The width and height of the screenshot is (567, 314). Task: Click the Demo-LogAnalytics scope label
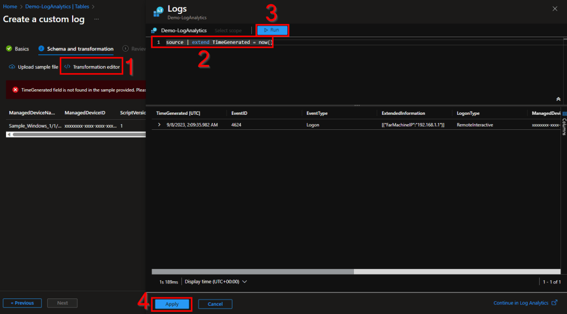pyautogui.click(x=184, y=31)
